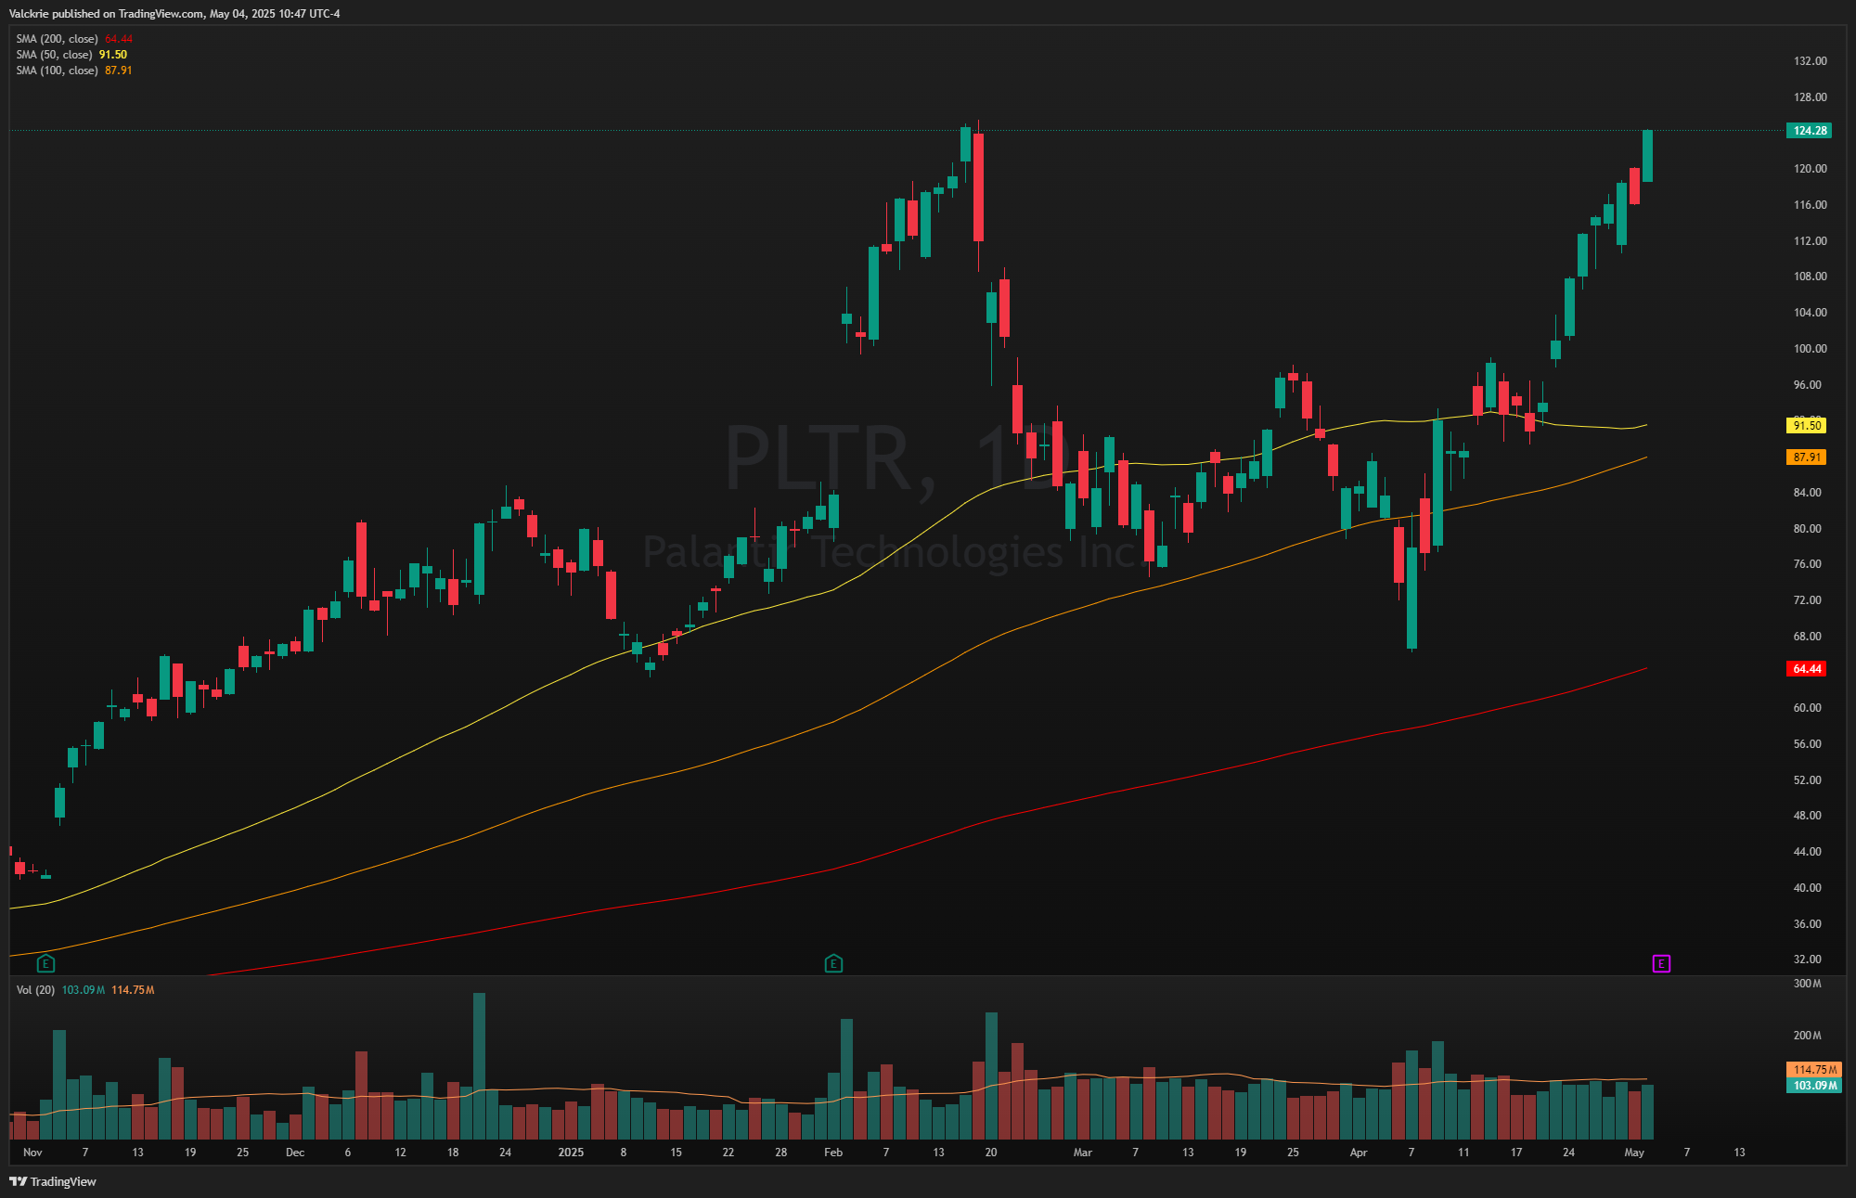Click the 28 date label on time axis
1856x1198 pixels.
781,1153
